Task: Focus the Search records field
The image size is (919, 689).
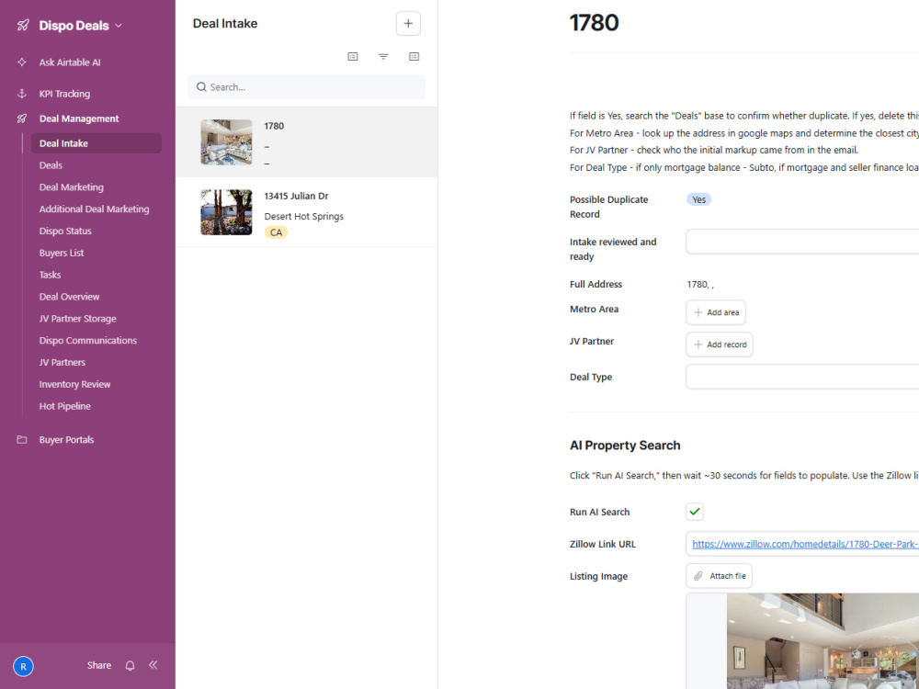Action: click(307, 87)
